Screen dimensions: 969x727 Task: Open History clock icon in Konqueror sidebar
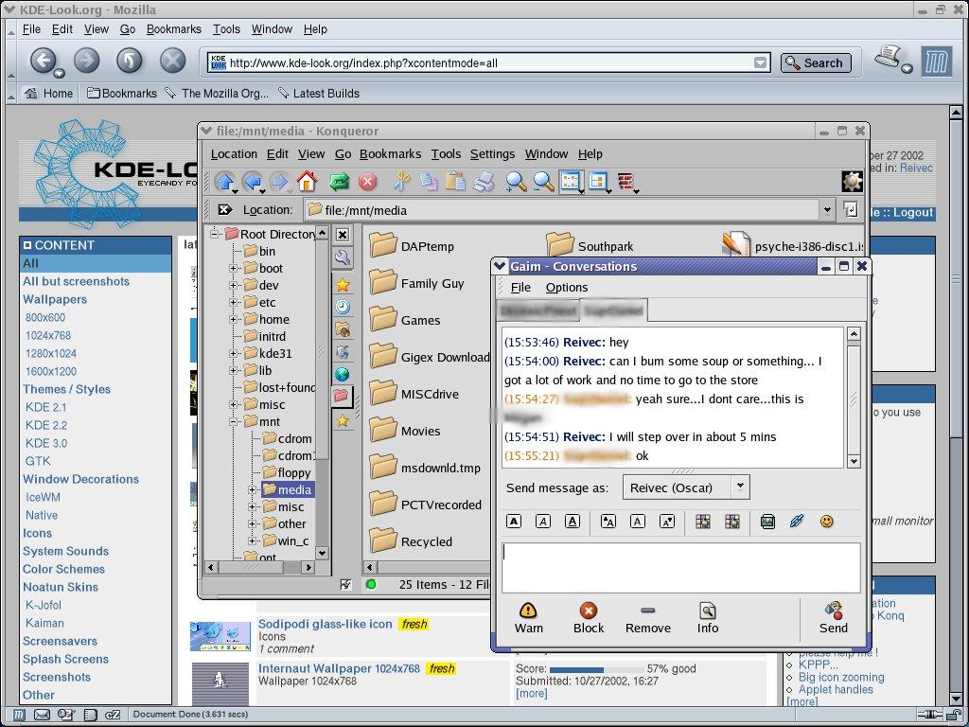343,307
